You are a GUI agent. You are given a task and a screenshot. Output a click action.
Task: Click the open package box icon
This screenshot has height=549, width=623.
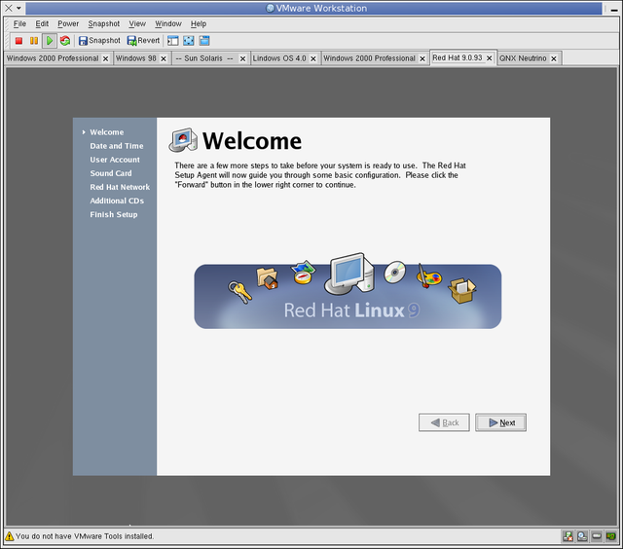tap(462, 291)
